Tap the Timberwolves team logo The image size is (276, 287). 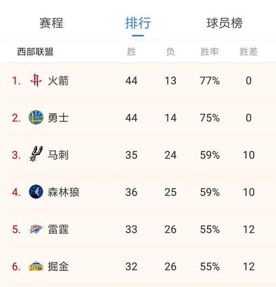[x=36, y=192]
